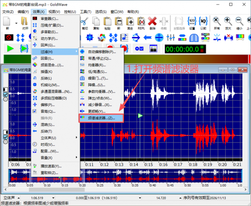Click the Paste clipboard icon

[x=107, y=21]
